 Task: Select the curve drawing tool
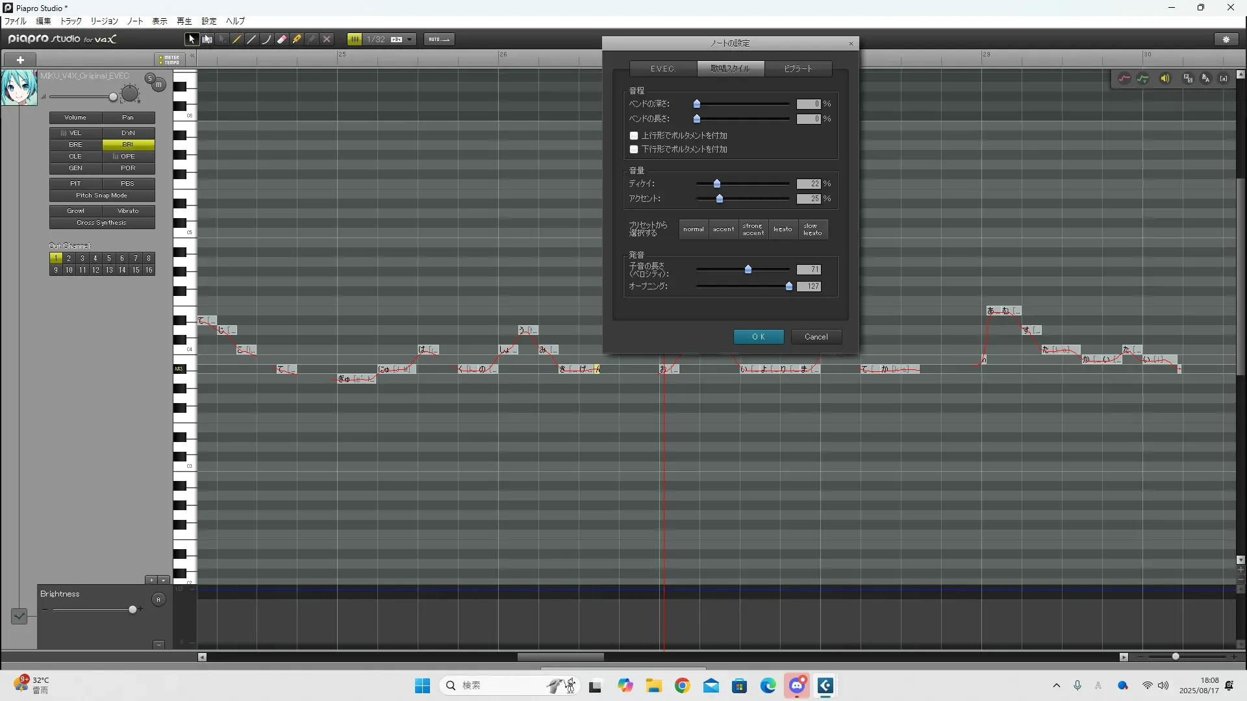(266, 40)
